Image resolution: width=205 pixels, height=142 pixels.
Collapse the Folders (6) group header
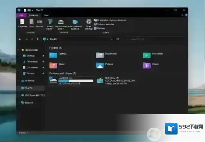pos(56,48)
